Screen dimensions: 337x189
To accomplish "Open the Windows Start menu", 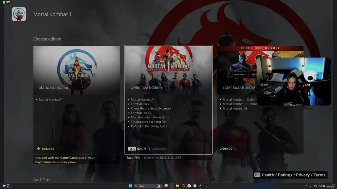I will tap(130, 186).
